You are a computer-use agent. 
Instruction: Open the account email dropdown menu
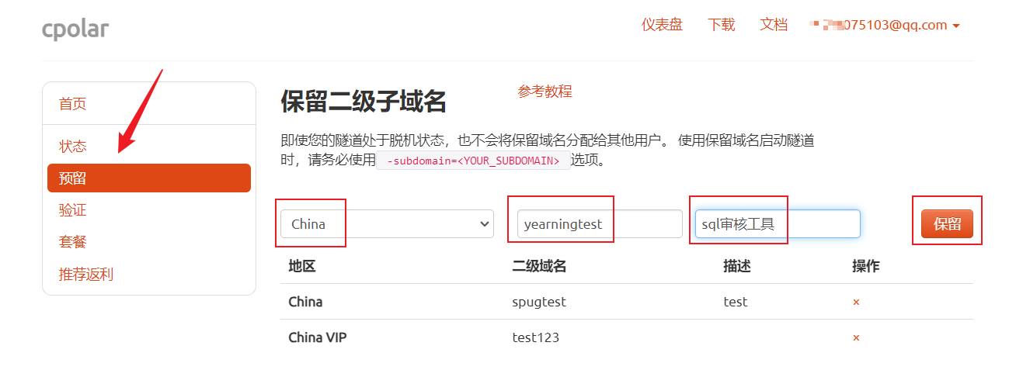[x=885, y=26]
